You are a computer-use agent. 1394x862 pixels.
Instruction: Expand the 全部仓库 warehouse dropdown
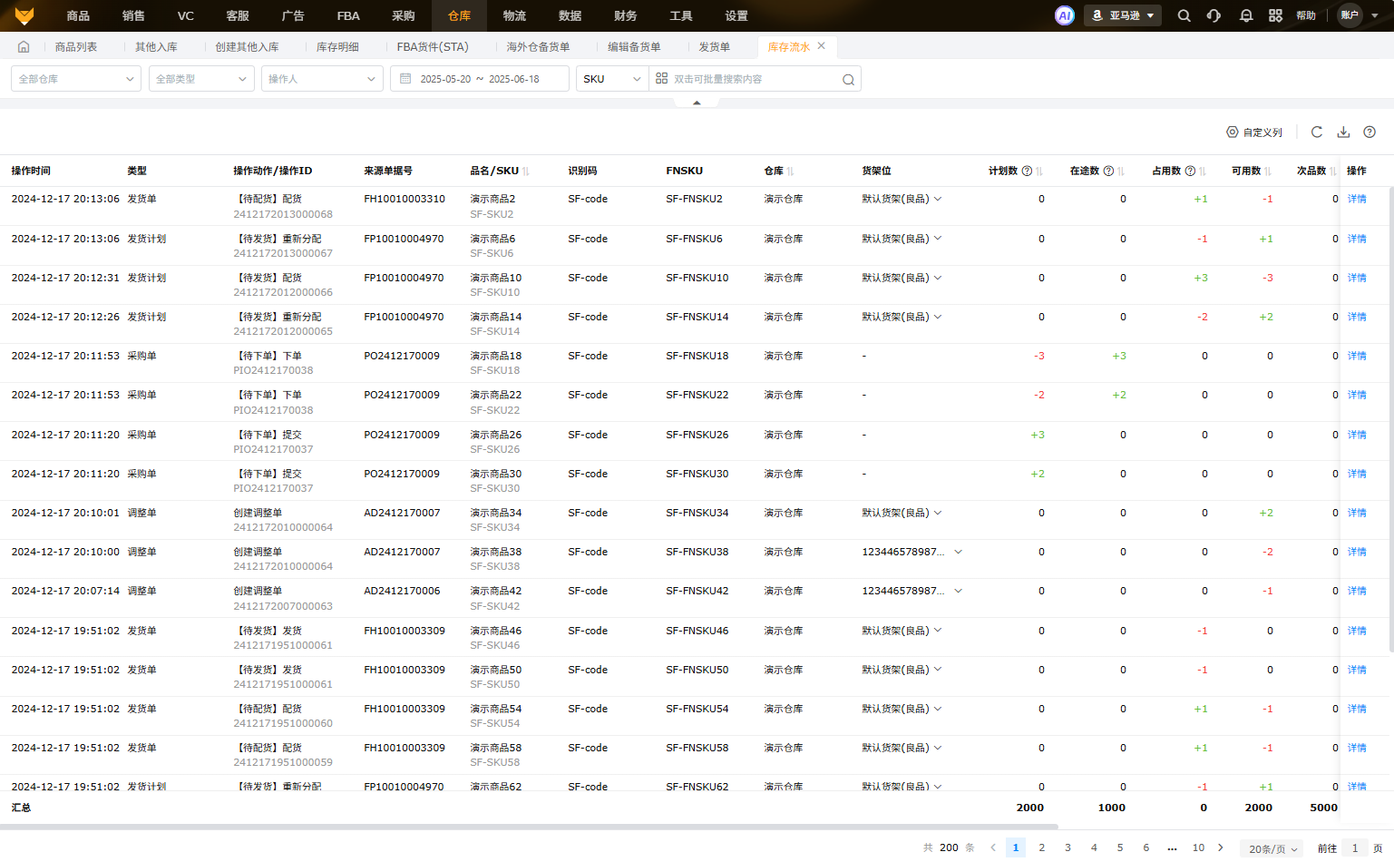[x=76, y=79]
